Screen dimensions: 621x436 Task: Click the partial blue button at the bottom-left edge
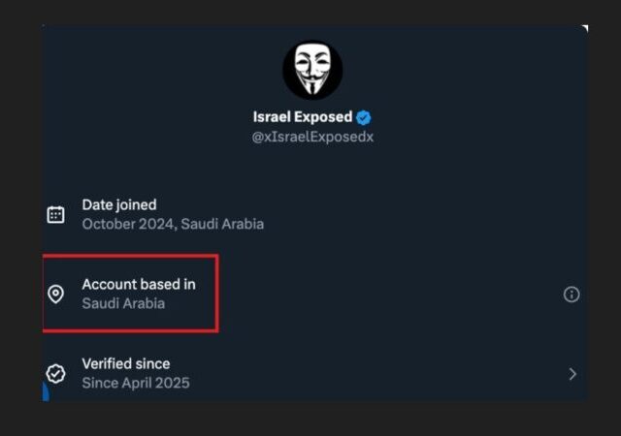[x=46, y=391]
